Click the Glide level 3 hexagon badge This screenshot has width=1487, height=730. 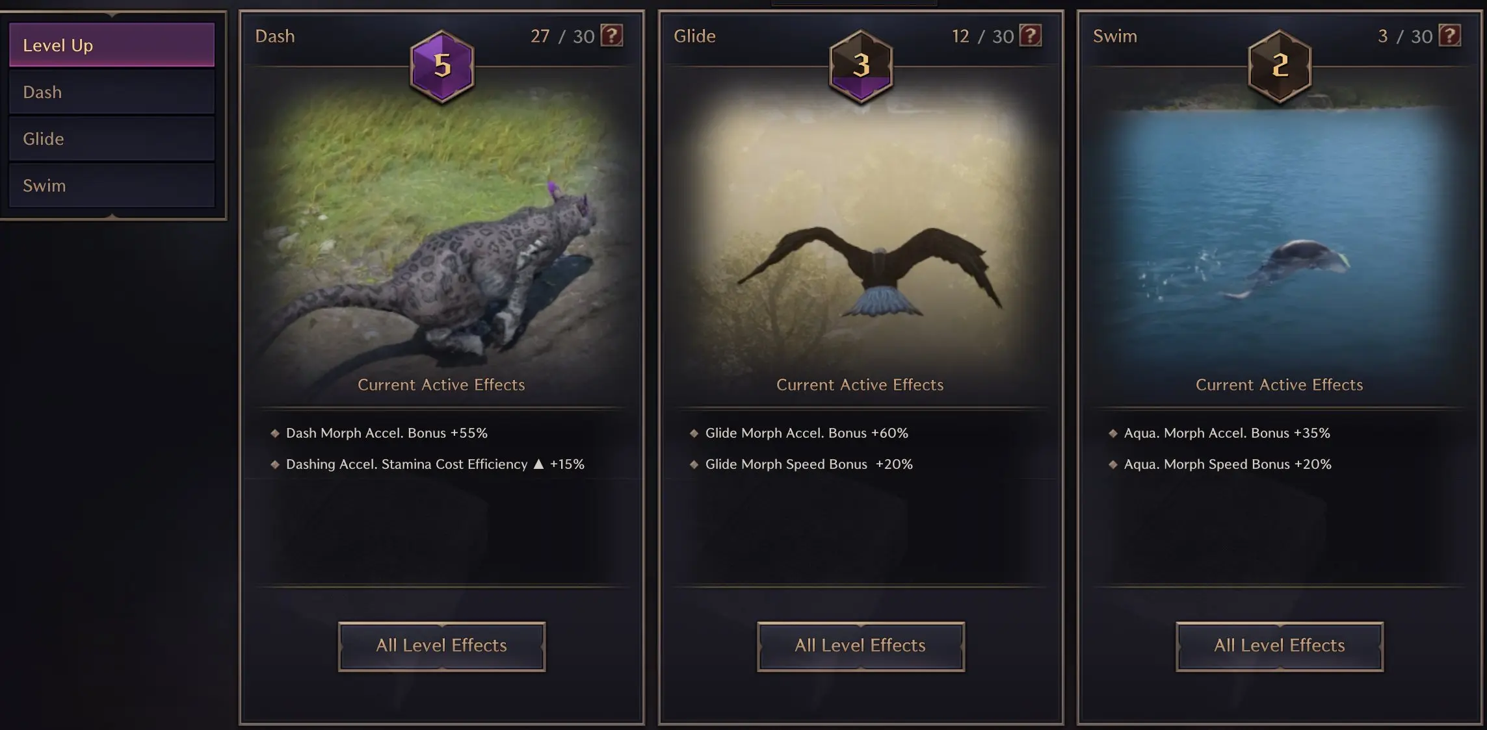click(861, 66)
